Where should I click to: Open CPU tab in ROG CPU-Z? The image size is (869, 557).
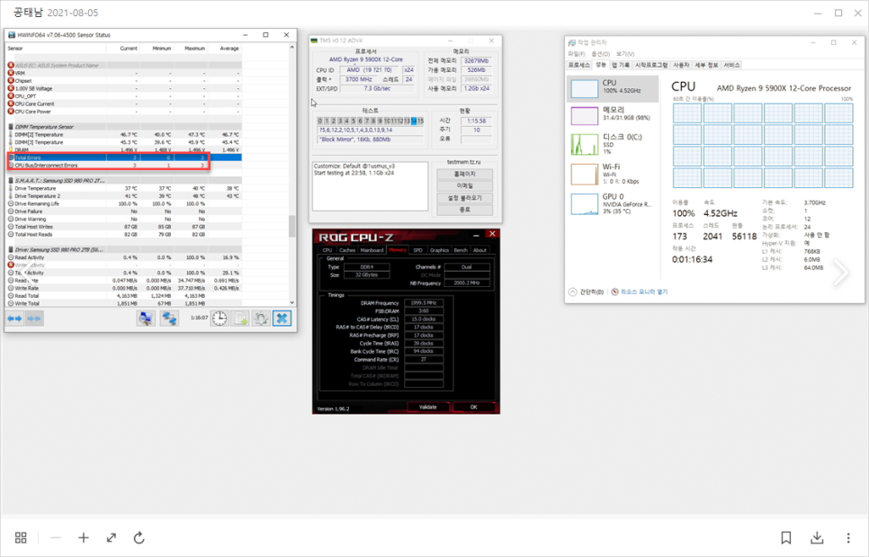coord(327,250)
